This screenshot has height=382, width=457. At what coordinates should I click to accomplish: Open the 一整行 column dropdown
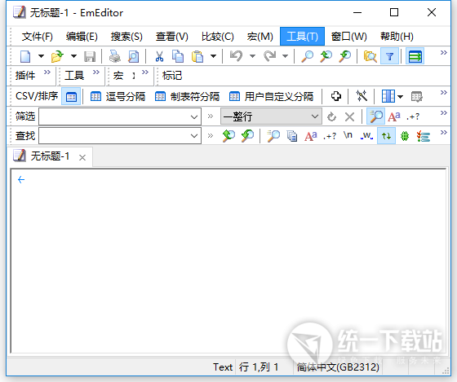[315, 116]
